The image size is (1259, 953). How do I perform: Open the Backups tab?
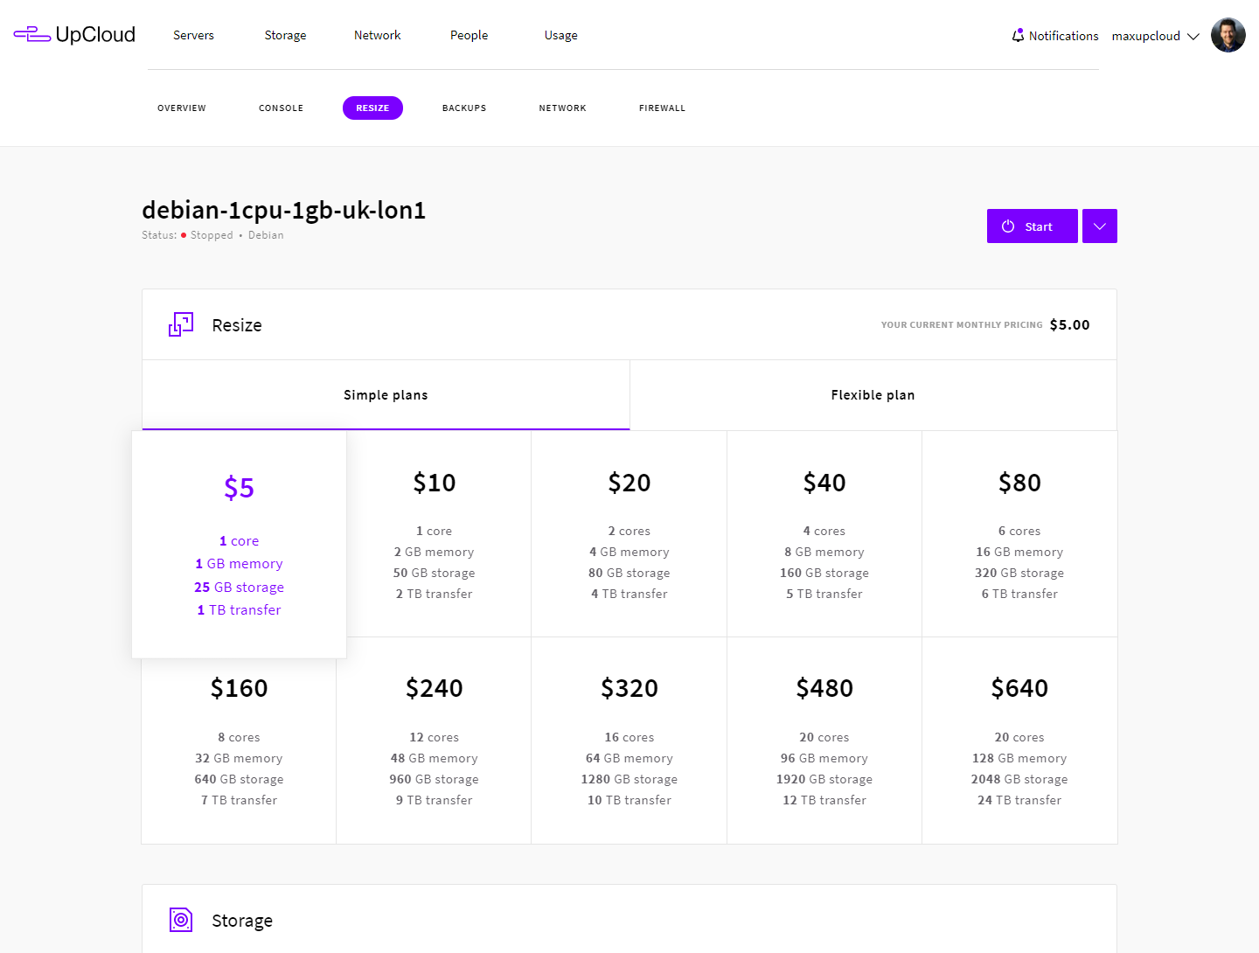point(464,108)
